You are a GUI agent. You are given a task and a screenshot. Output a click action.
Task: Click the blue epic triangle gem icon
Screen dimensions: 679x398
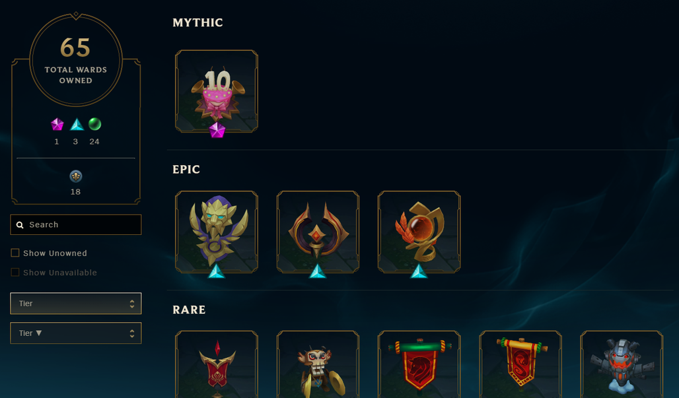77,125
